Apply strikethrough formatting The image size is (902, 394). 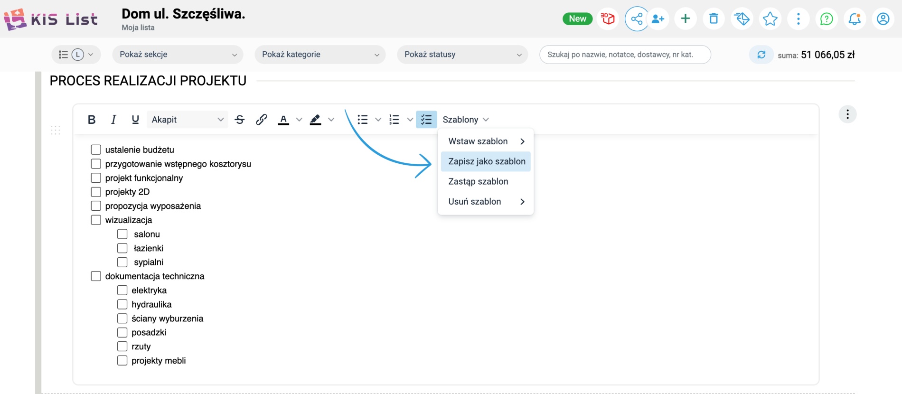point(240,120)
